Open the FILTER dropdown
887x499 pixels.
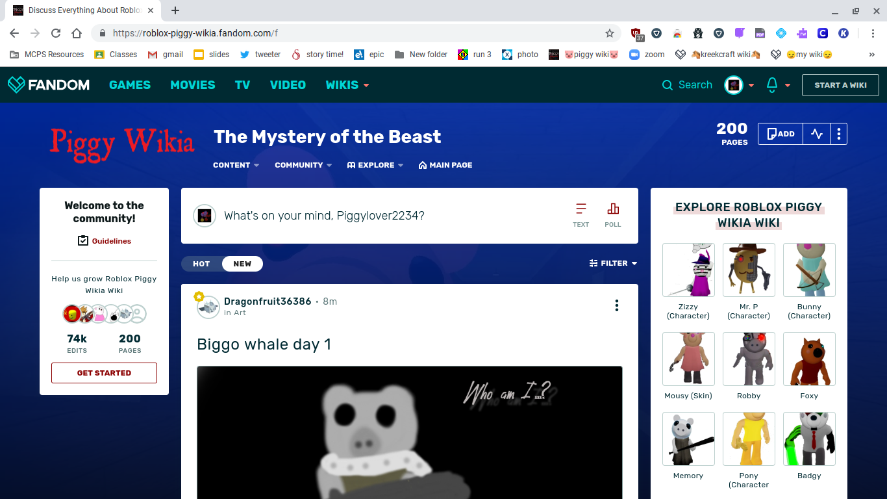tap(613, 263)
